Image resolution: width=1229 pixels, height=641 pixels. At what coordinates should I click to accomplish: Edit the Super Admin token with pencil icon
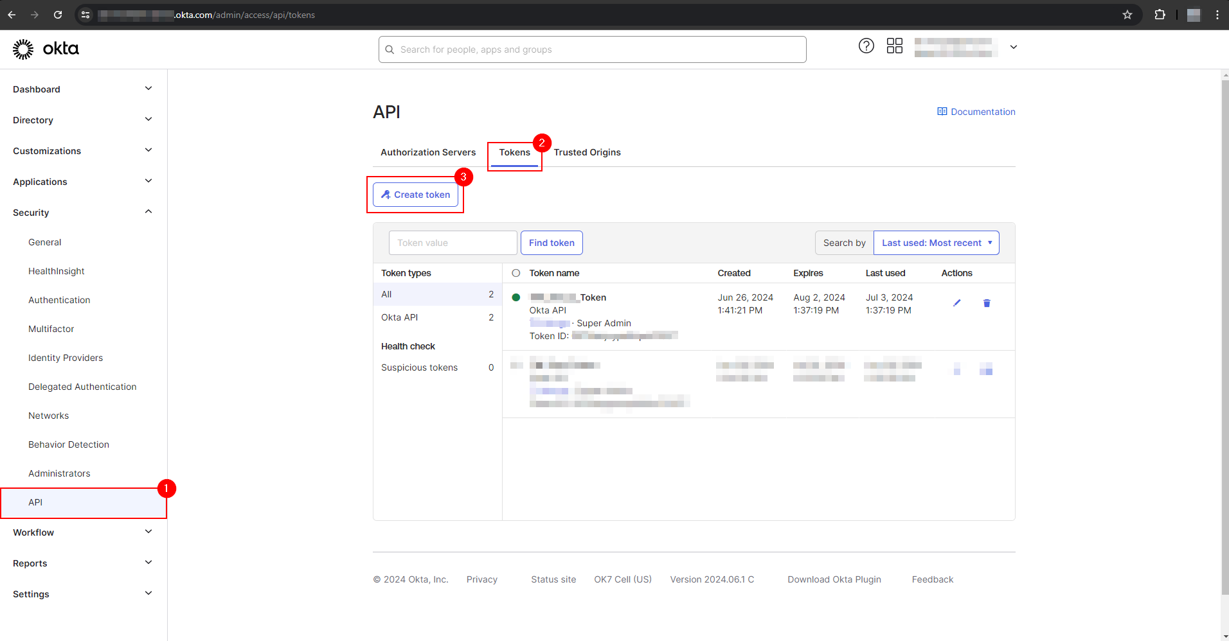point(957,303)
